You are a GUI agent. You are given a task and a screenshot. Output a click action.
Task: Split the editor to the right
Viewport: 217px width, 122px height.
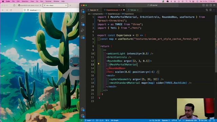tap(210, 10)
